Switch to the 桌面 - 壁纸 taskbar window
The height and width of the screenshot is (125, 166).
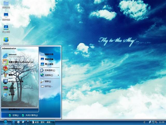pos(42,122)
